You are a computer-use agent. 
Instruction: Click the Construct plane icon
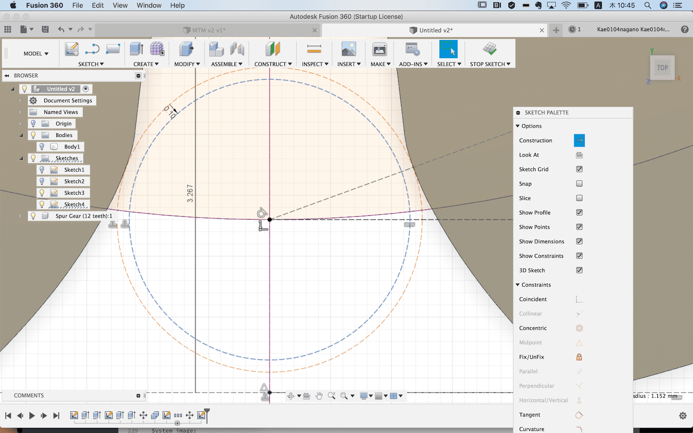[x=272, y=49]
